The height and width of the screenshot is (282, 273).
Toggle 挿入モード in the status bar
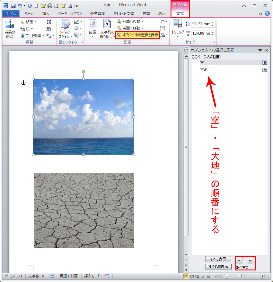(x=92, y=277)
